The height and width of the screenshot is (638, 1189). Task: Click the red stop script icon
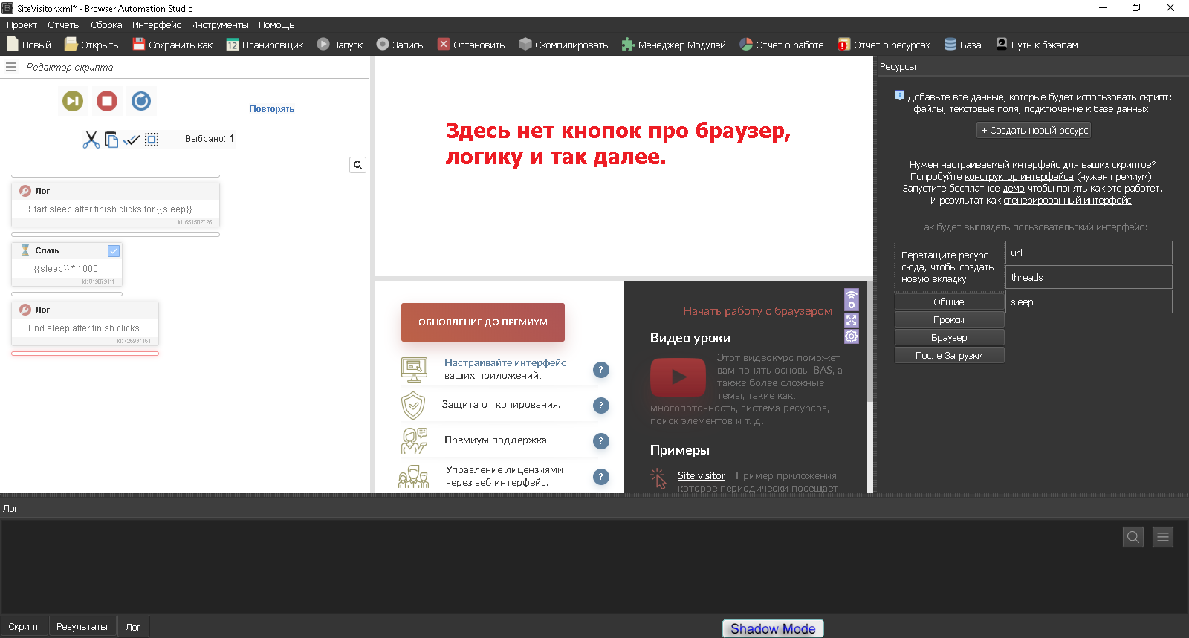(x=107, y=101)
